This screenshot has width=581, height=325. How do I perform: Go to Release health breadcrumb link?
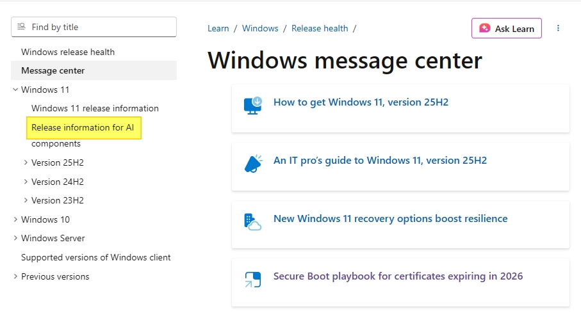pyautogui.click(x=320, y=28)
